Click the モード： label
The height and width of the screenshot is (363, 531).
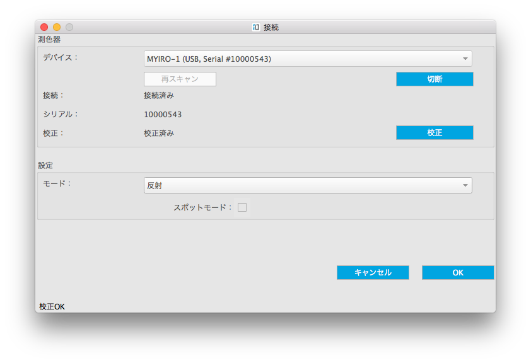(57, 183)
